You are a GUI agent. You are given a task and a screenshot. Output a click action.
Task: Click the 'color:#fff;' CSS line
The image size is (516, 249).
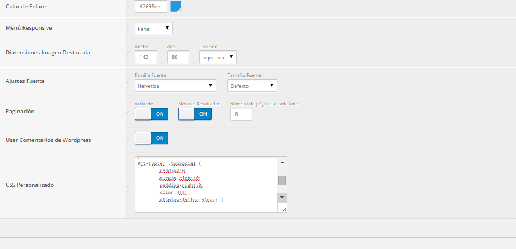(x=175, y=192)
